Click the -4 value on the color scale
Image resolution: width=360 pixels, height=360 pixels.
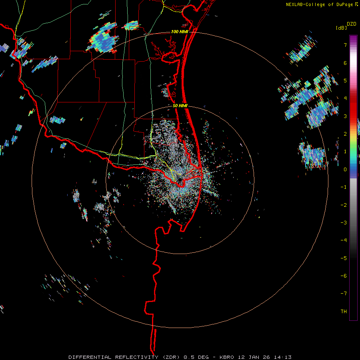pyautogui.click(x=344, y=240)
